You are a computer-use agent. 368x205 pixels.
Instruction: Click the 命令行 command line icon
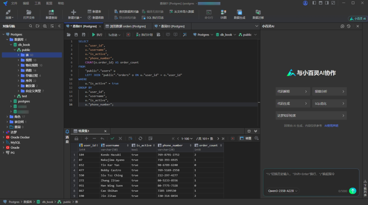(x=209, y=14)
